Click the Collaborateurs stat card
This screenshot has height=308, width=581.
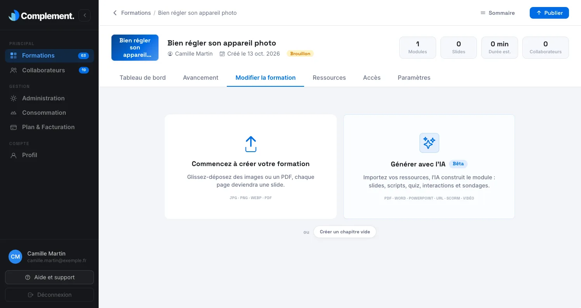point(546,47)
